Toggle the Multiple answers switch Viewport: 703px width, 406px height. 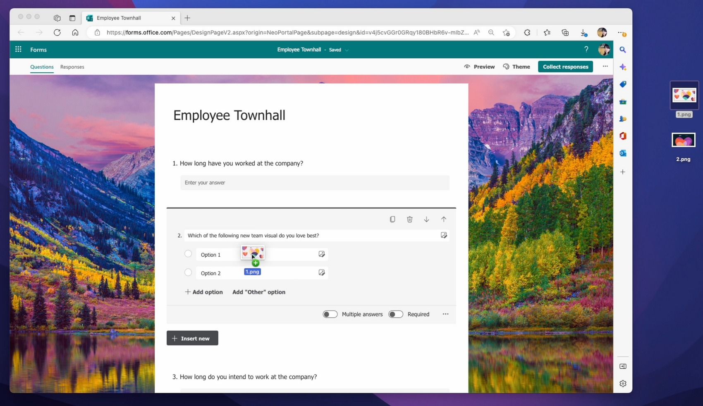(330, 314)
